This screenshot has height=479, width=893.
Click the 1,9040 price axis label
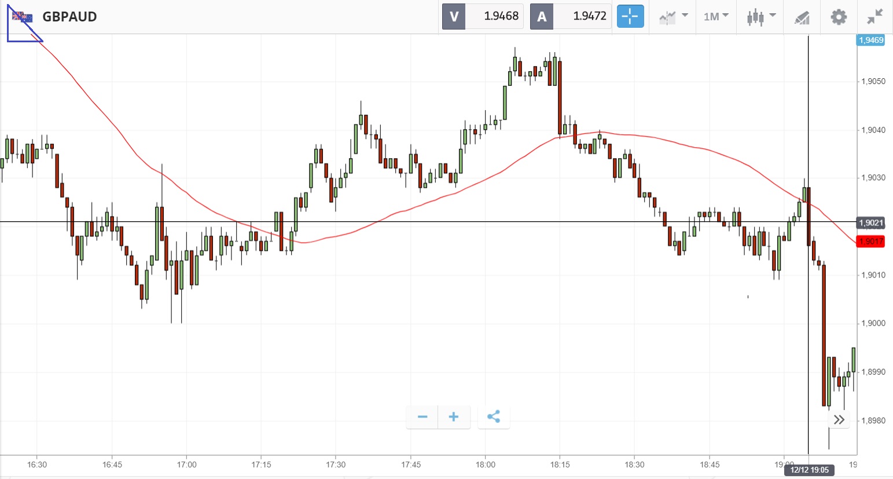pyautogui.click(x=873, y=130)
